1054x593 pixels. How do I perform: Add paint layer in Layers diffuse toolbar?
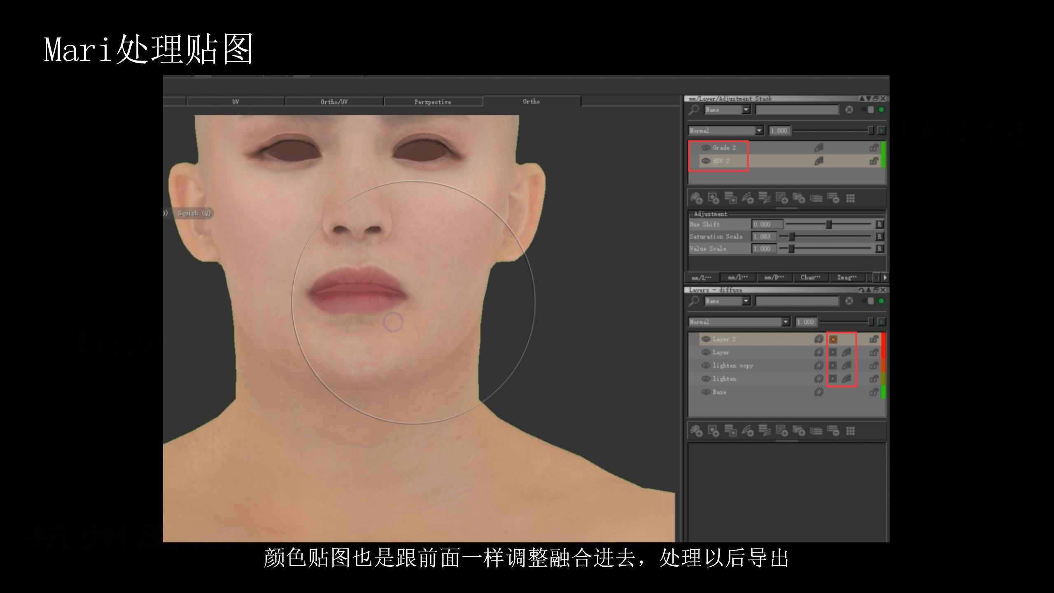[696, 431]
